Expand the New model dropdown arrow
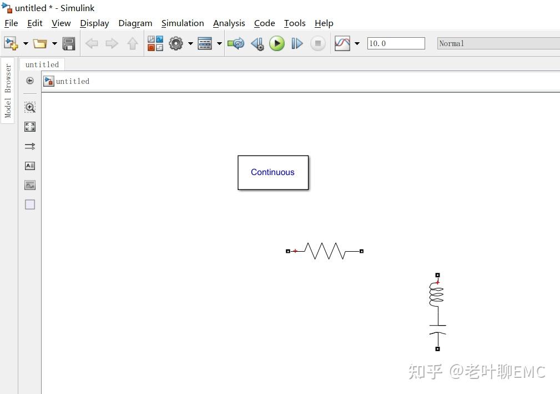The image size is (560, 394). point(26,43)
